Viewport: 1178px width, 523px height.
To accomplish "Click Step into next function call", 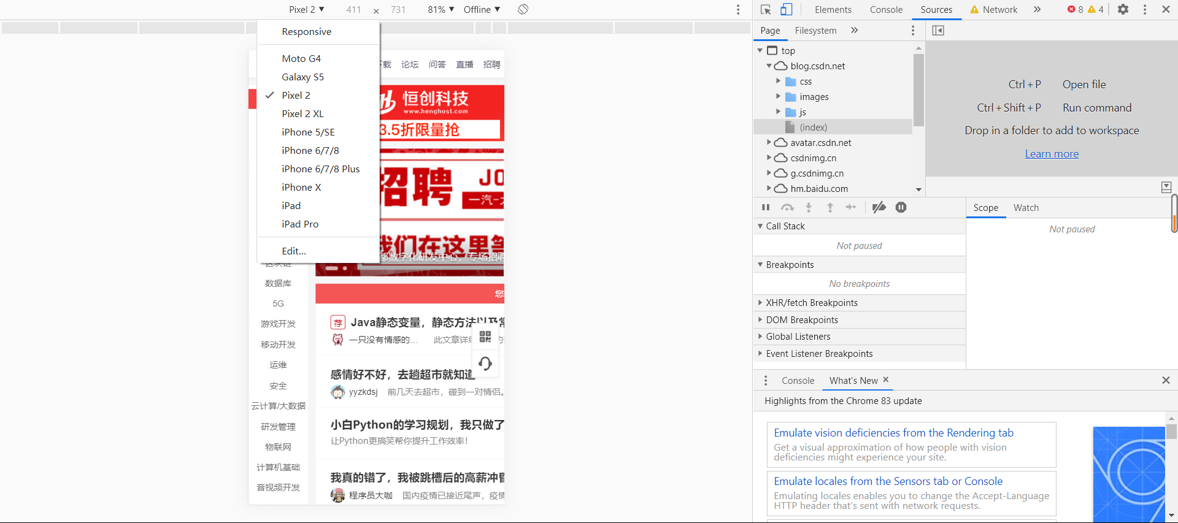I will [x=809, y=207].
